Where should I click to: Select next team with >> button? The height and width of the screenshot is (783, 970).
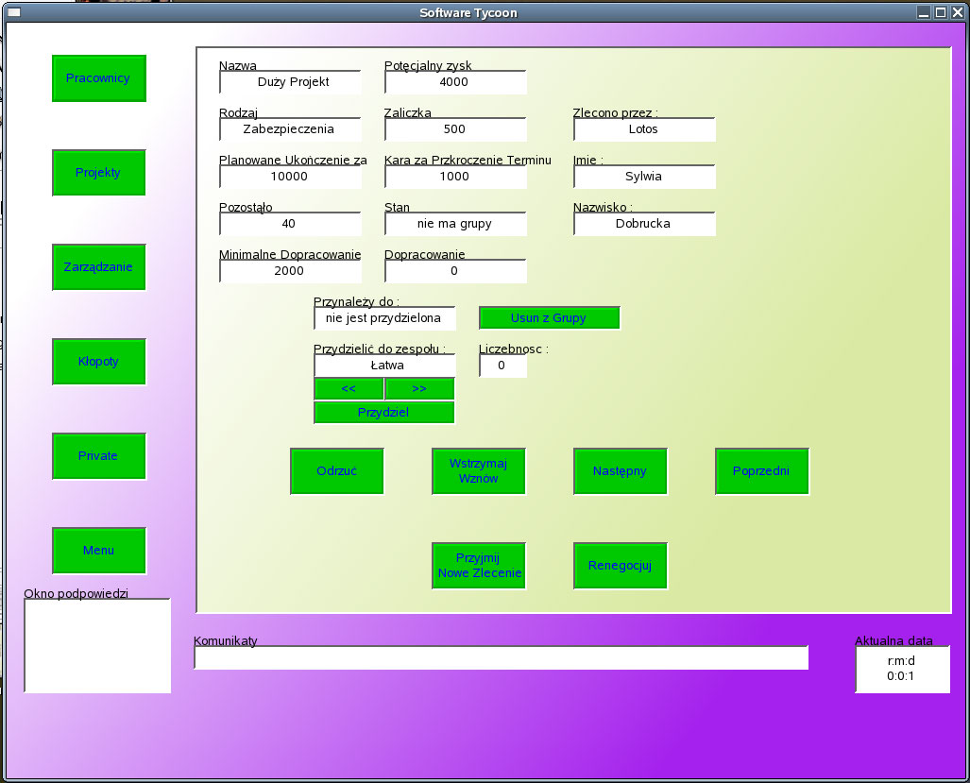(419, 388)
